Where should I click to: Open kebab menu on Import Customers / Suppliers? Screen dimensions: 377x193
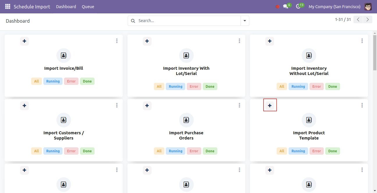click(x=117, y=106)
